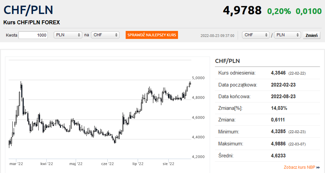Click the 'Minimum:' label
325x173 pixels.
pos(229,132)
